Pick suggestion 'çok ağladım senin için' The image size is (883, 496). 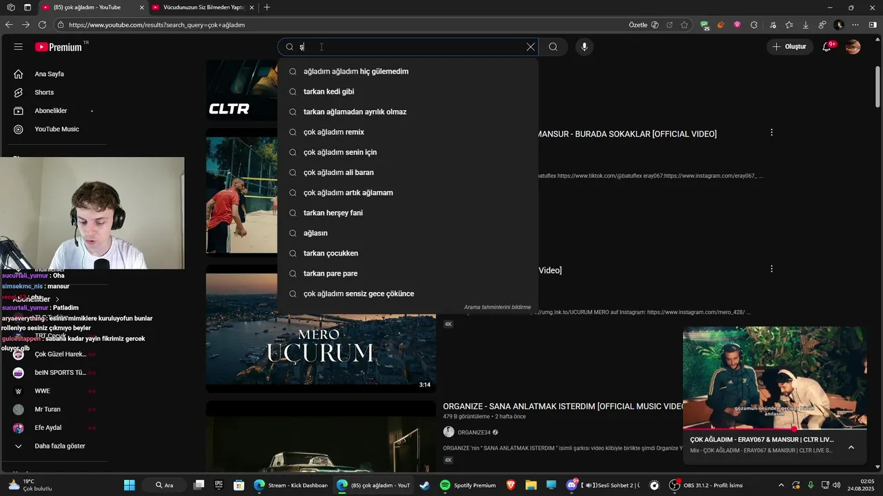(408, 152)
